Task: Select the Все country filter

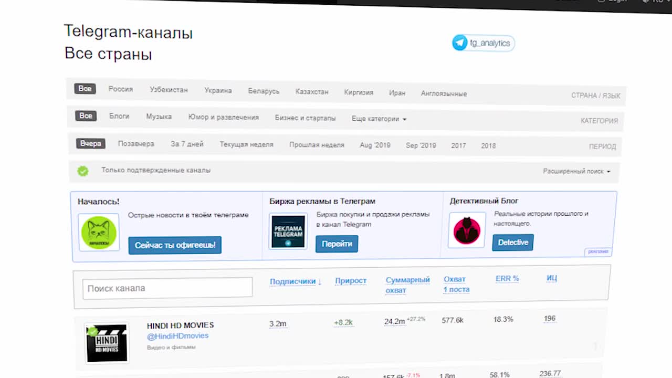Action: pyautogui.click(x=85, y=89)
